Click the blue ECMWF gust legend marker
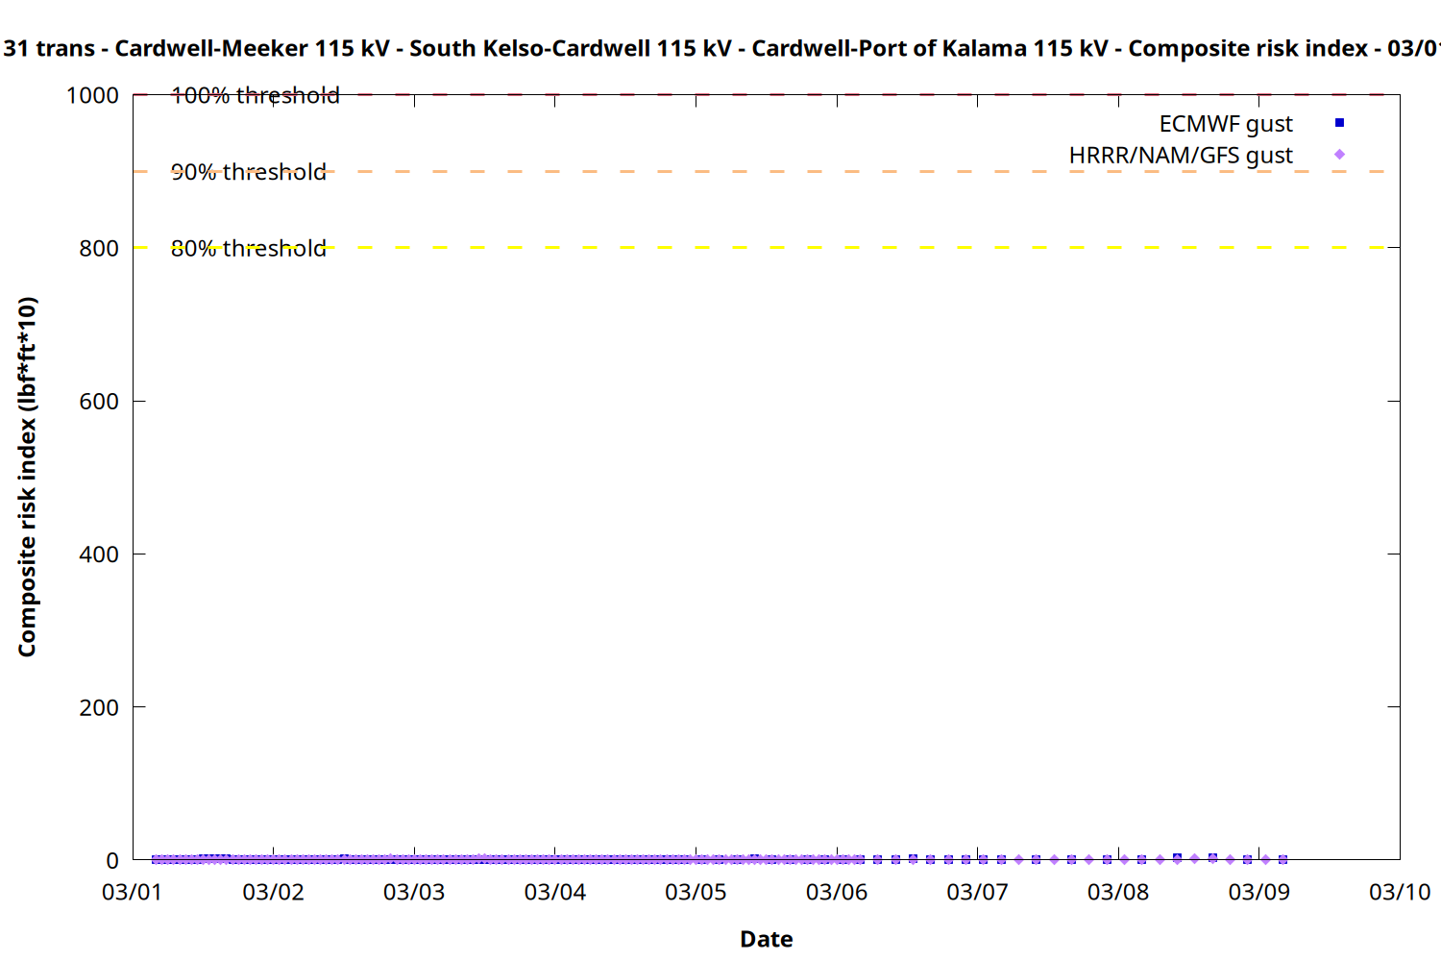The width and height of the screenshot is (1441, 961). [x=1339, y=123]
